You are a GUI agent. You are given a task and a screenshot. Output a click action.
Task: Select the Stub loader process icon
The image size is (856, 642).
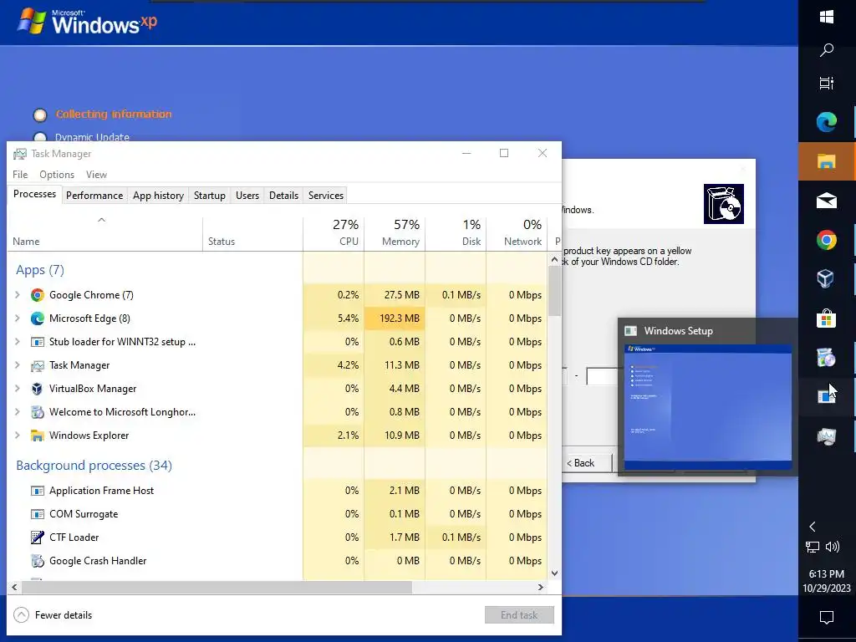[x=37, y=342]
